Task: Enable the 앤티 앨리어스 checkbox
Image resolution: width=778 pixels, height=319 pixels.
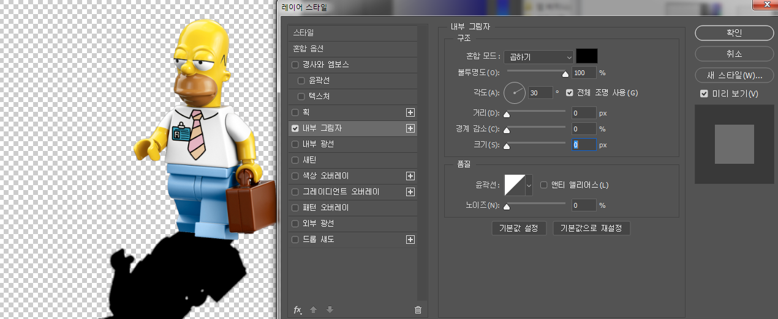Action: coord(543,185)
